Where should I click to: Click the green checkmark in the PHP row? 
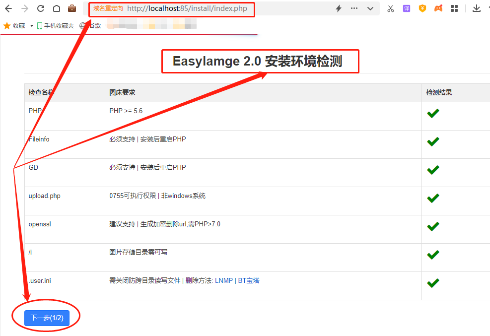coord(432,113)
